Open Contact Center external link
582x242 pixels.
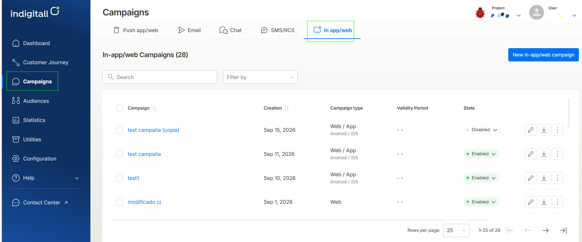(x=40, y=203)
